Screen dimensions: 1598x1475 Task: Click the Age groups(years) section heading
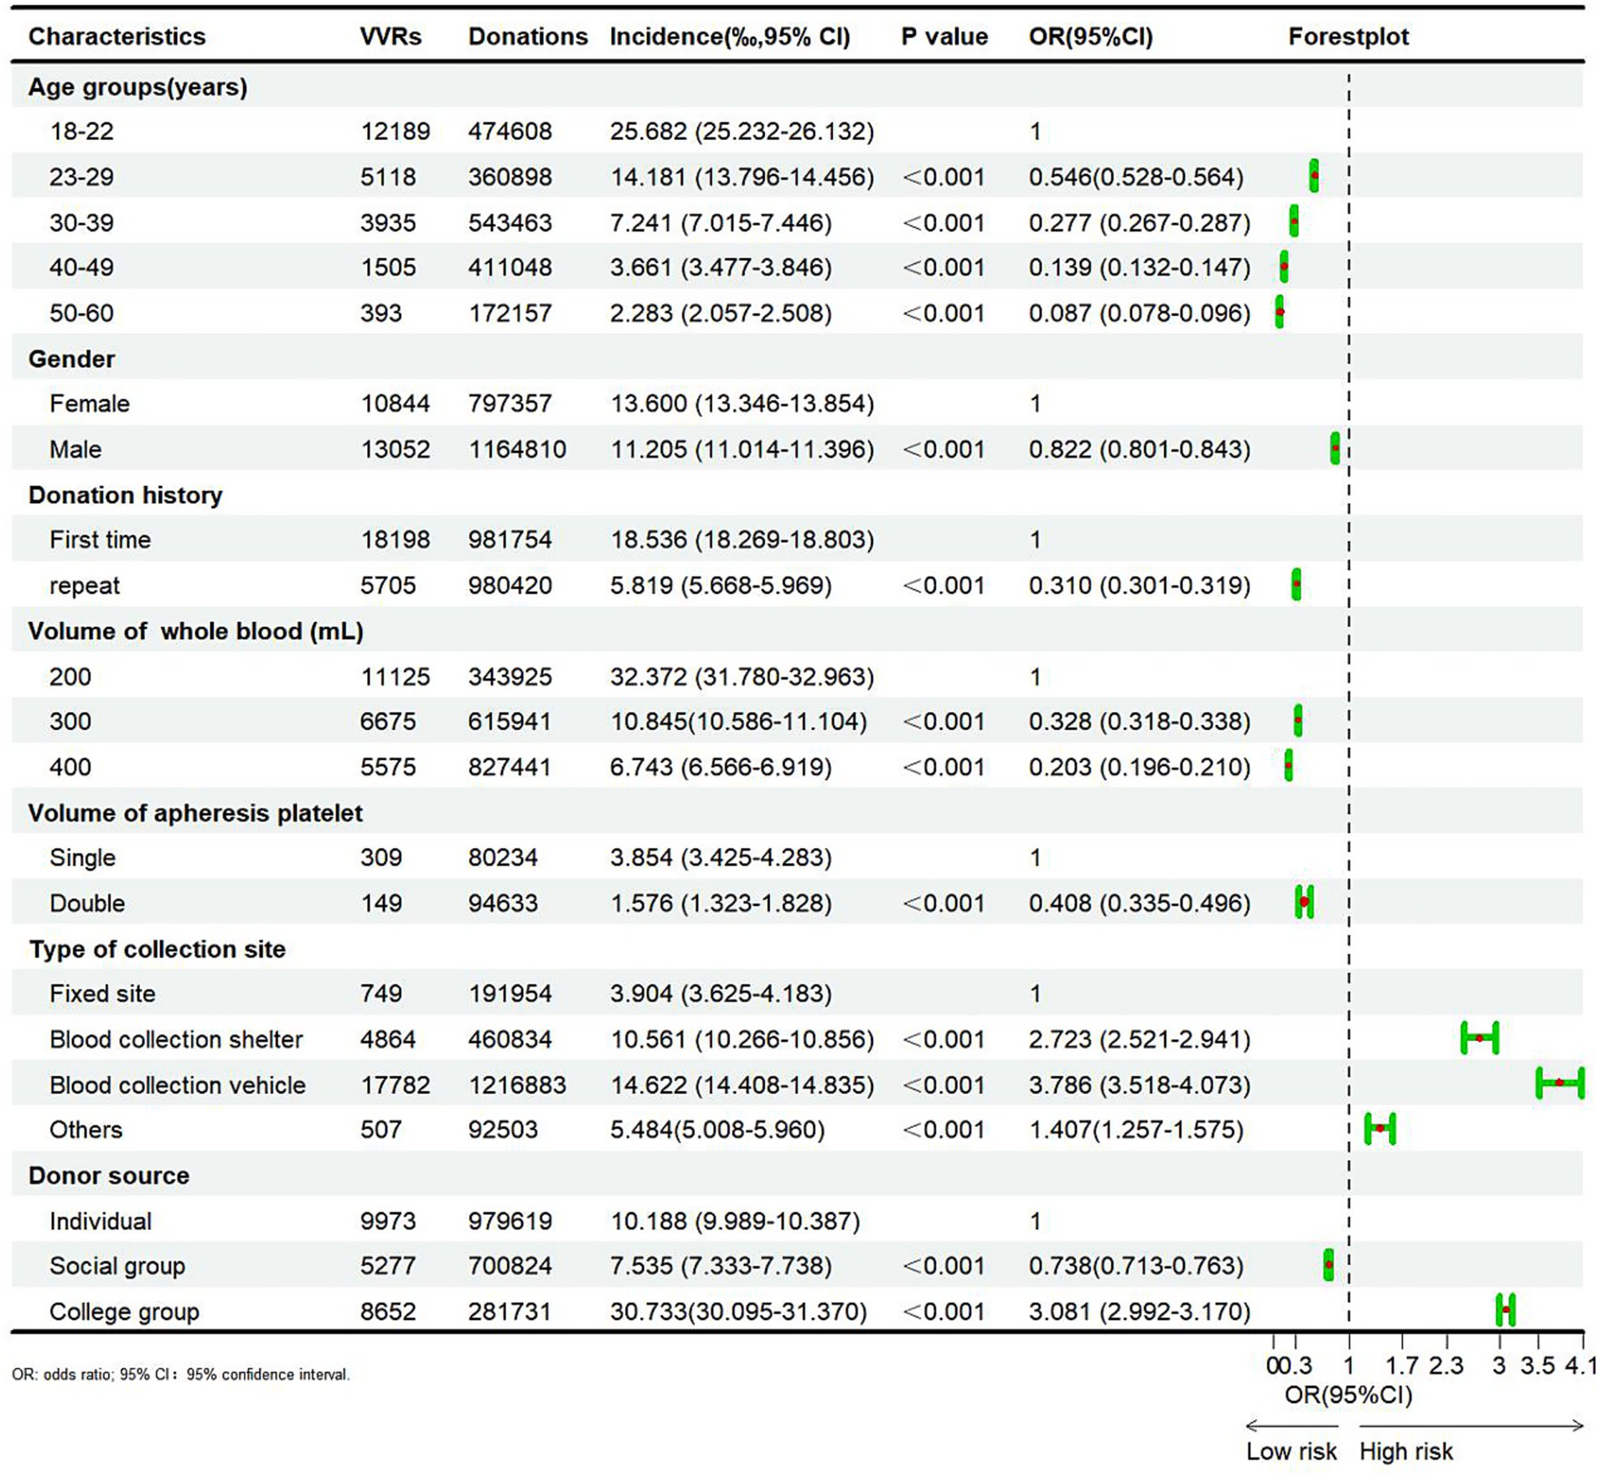click(x=137, y=87)
